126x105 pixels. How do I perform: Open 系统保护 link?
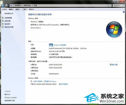click(x=7, y=24)
